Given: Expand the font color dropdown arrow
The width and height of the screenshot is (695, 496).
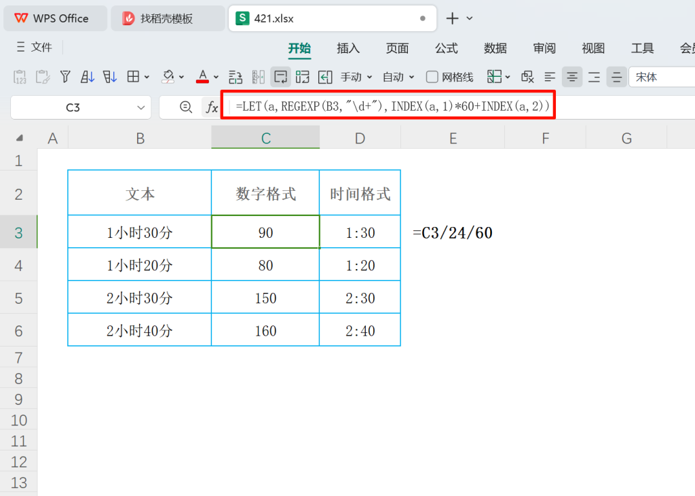Looking at the screenshot, I should [216, 77].
